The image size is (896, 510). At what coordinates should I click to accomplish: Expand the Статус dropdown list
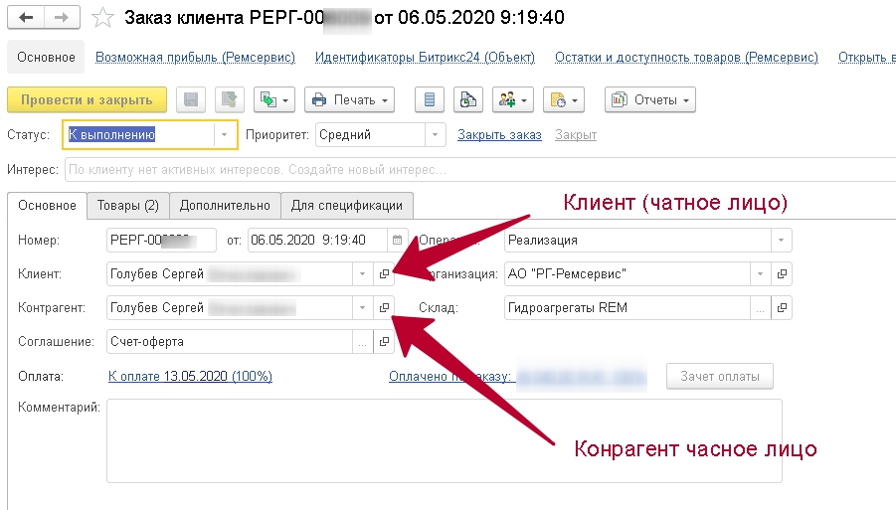(x=227, y=134)
